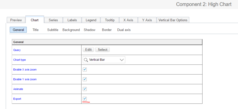
Task: Go to the Labels tab
Action: 72,20
